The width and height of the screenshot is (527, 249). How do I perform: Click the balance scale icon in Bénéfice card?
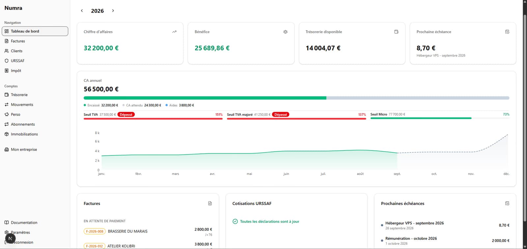pyautogui.click(x=285, y=32)
